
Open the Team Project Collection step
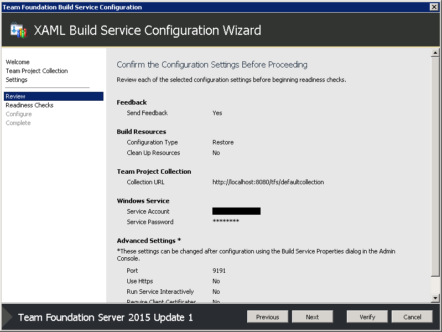(x=37, y=71)
